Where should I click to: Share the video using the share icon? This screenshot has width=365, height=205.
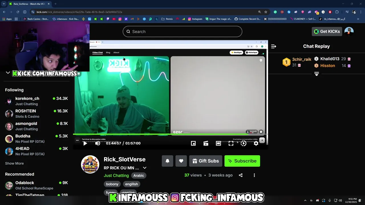241,175
